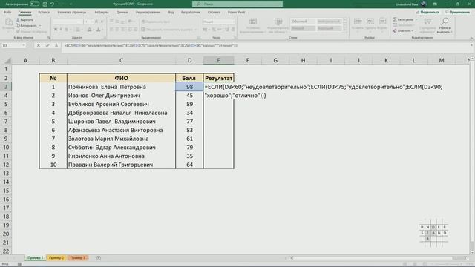Click the Format as Table icon
475x267 pixels.
pos(278,22)
